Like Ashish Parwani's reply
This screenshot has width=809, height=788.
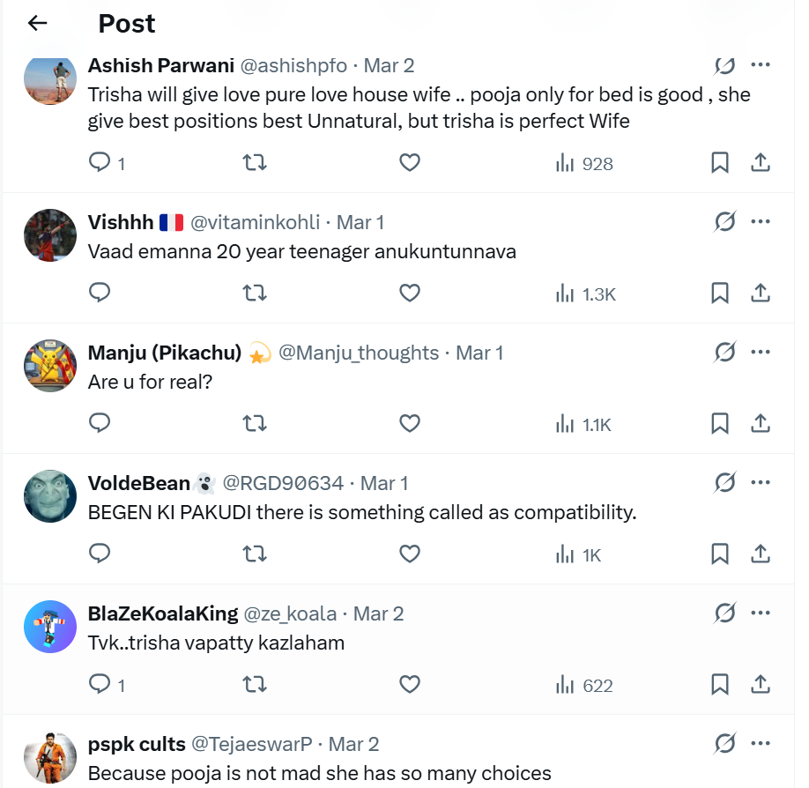pyautogui.click(x=410, y=163)
